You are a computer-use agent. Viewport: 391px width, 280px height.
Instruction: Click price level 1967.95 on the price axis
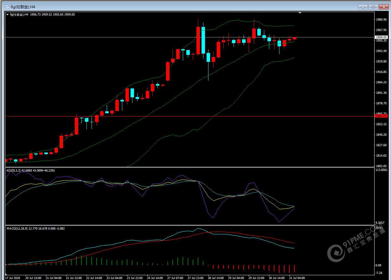(381, 30)
